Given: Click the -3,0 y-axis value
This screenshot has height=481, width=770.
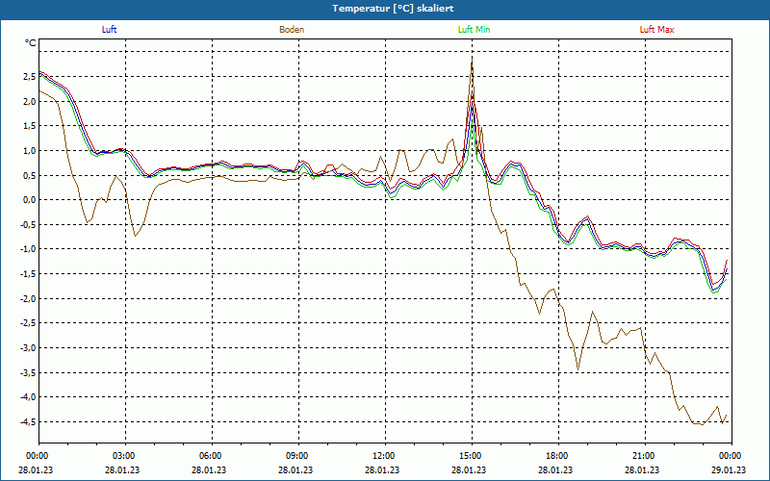Looking at the screenshot, I should 28,347.
